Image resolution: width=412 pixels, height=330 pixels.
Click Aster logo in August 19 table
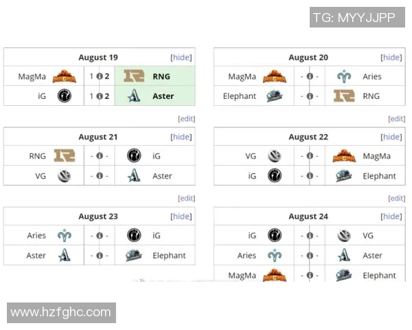(x=134, y=96)
